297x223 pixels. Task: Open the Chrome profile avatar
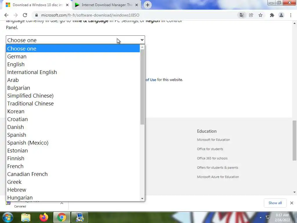pos(281,15)
